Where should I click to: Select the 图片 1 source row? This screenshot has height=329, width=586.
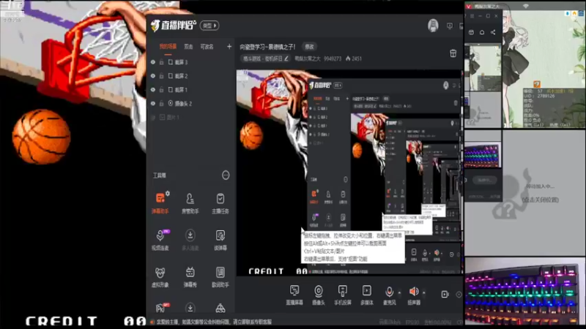tap(191, 117)
